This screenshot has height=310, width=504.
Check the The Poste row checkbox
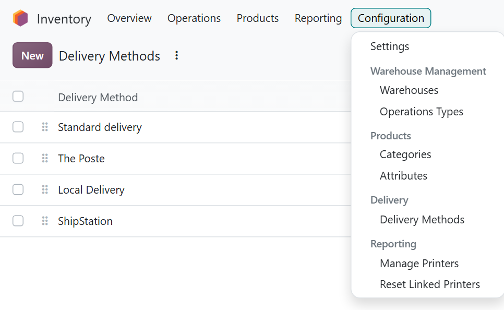tap(18, 158)
